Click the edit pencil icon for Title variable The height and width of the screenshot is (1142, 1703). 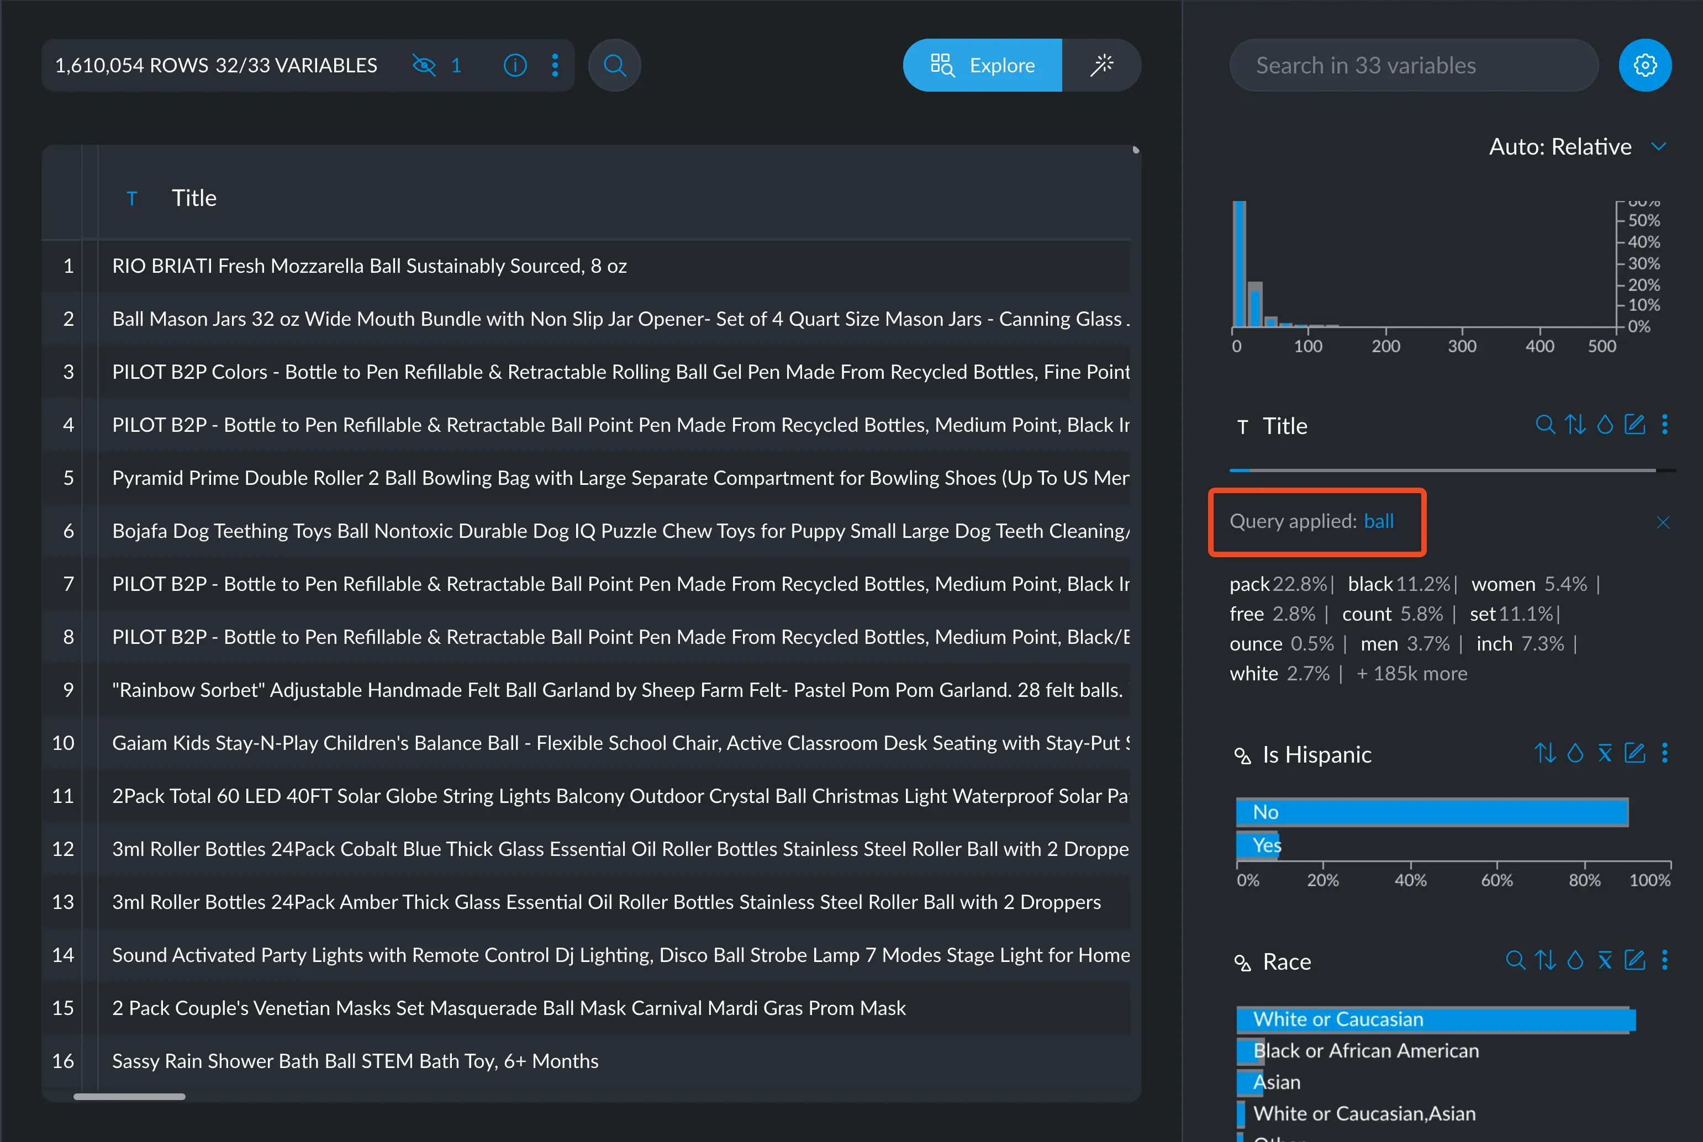point(1635,425)
